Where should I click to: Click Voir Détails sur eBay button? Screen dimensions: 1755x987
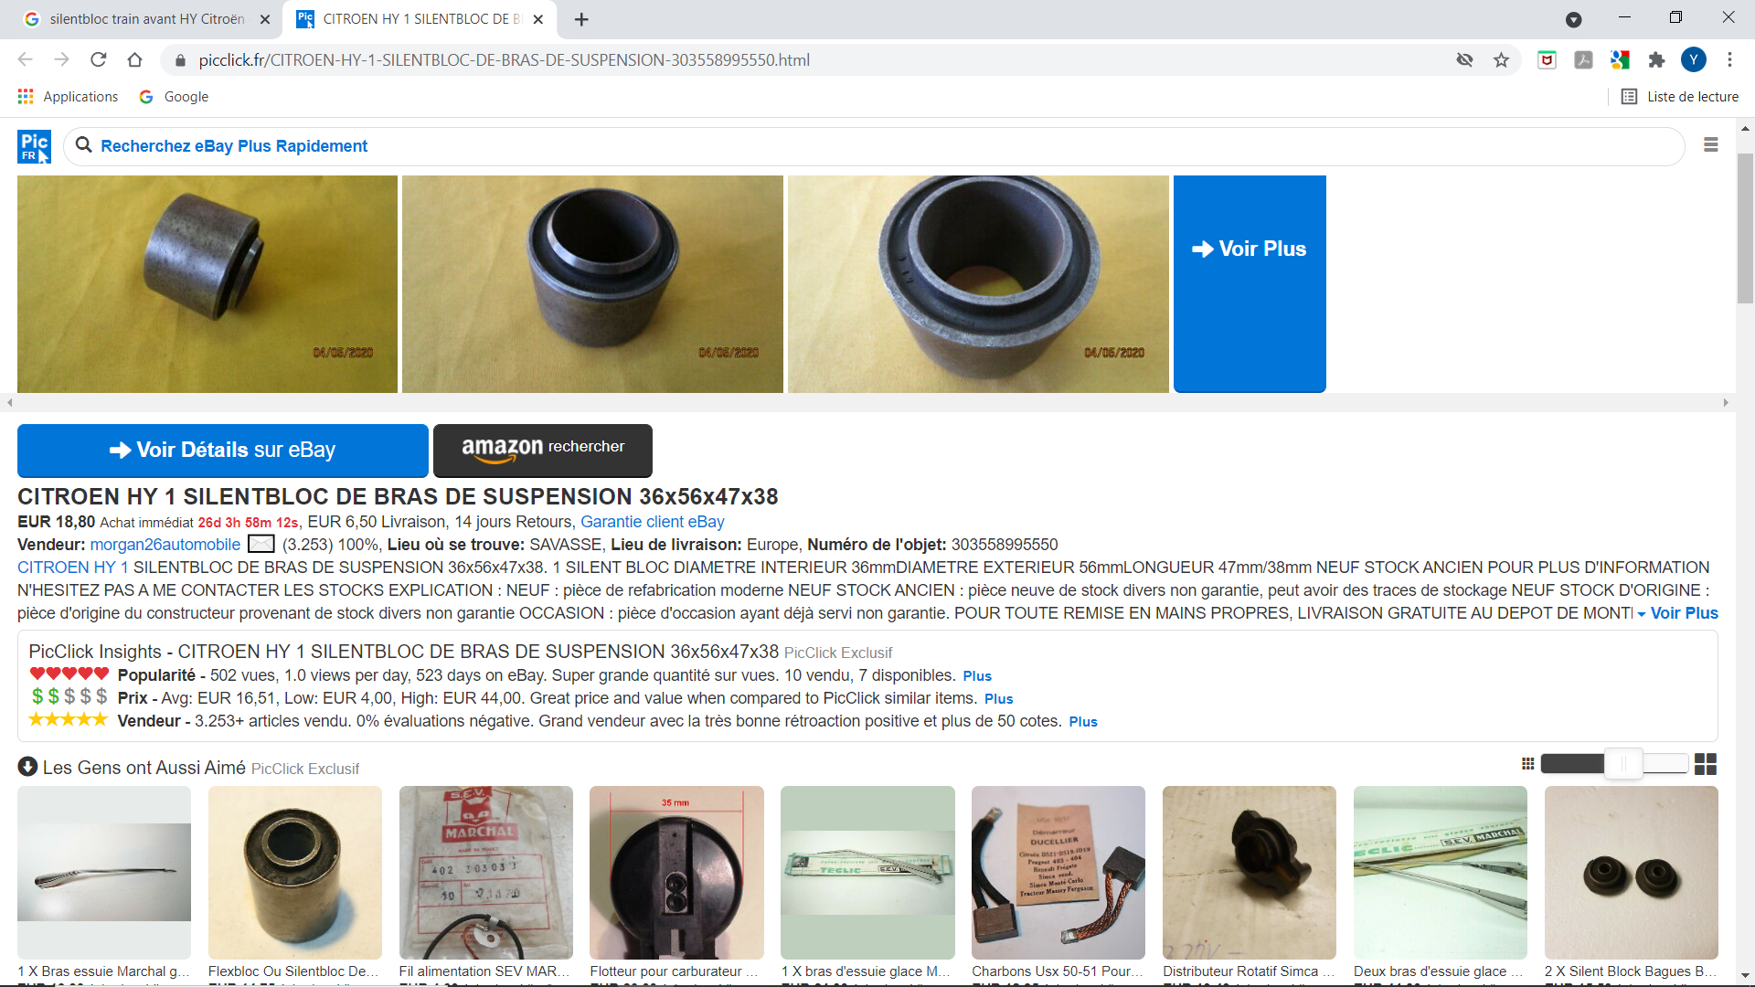(x=222, y=450)
